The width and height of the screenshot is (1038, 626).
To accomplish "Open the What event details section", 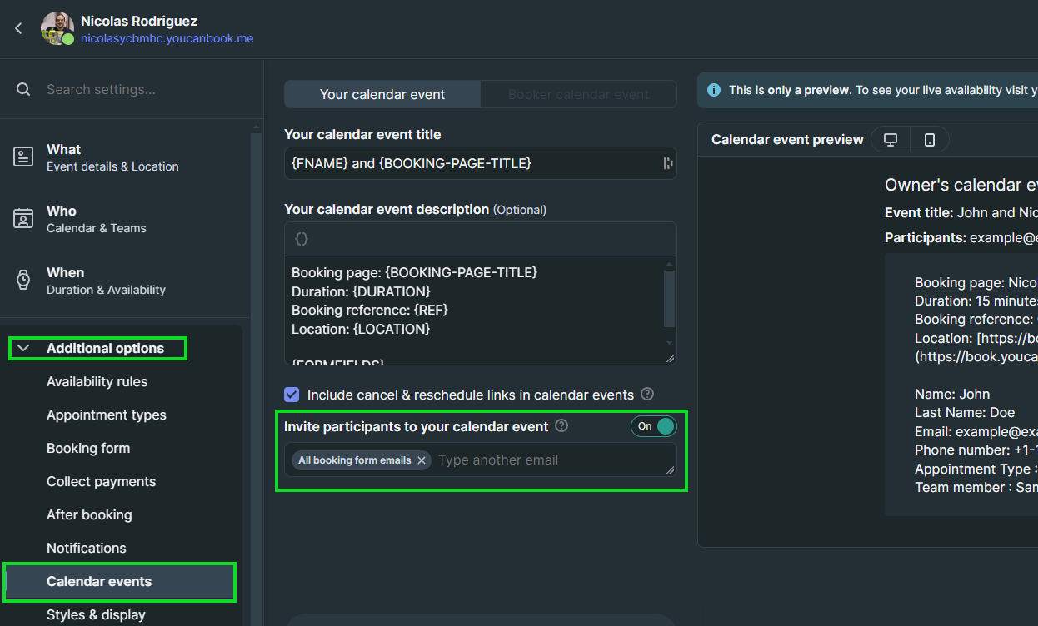I will point(112,157).
